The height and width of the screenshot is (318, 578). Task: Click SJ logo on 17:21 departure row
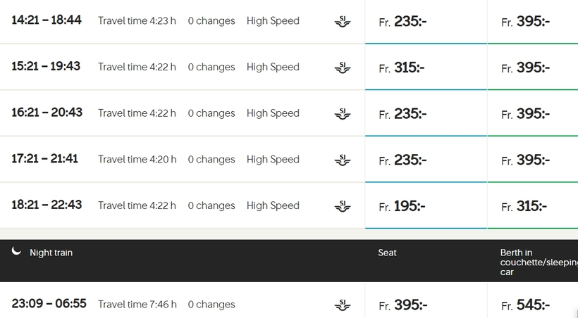coord(343,160)
